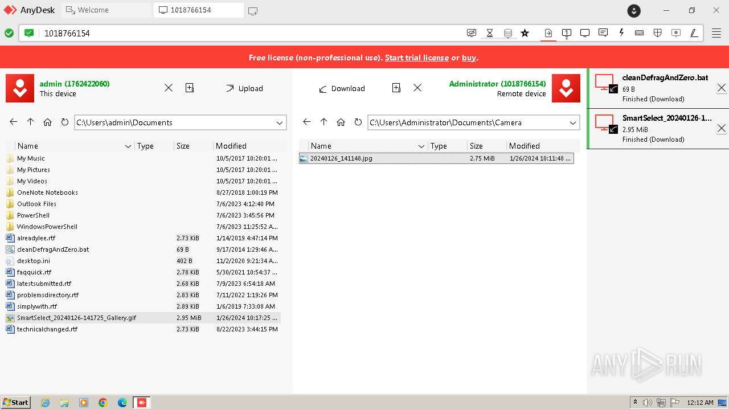Open Microsoft Edge from taskbar
Screen dimensions: 729x410
coord(122,403)
